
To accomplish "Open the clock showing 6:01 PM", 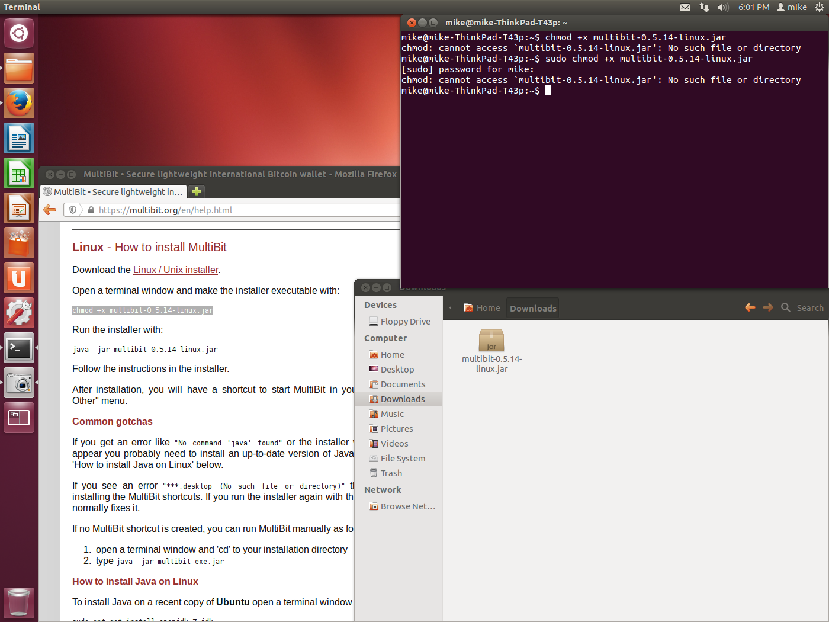I will pos(754,7).
